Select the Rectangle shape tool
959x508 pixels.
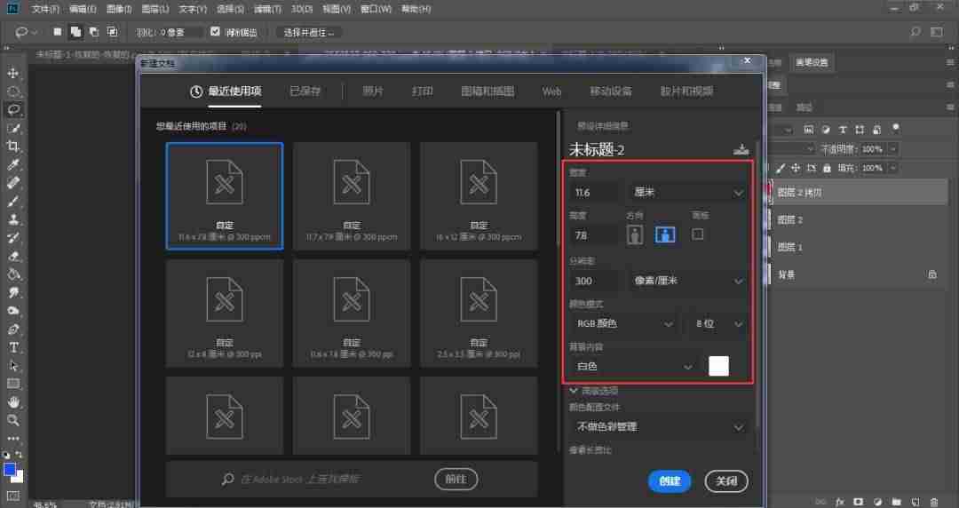pyautogui.click(x=12, y=384)
